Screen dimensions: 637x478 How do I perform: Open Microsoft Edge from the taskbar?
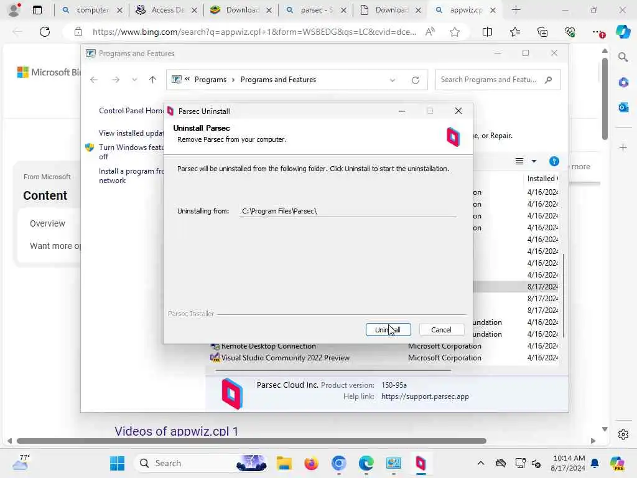pos(366,463)
